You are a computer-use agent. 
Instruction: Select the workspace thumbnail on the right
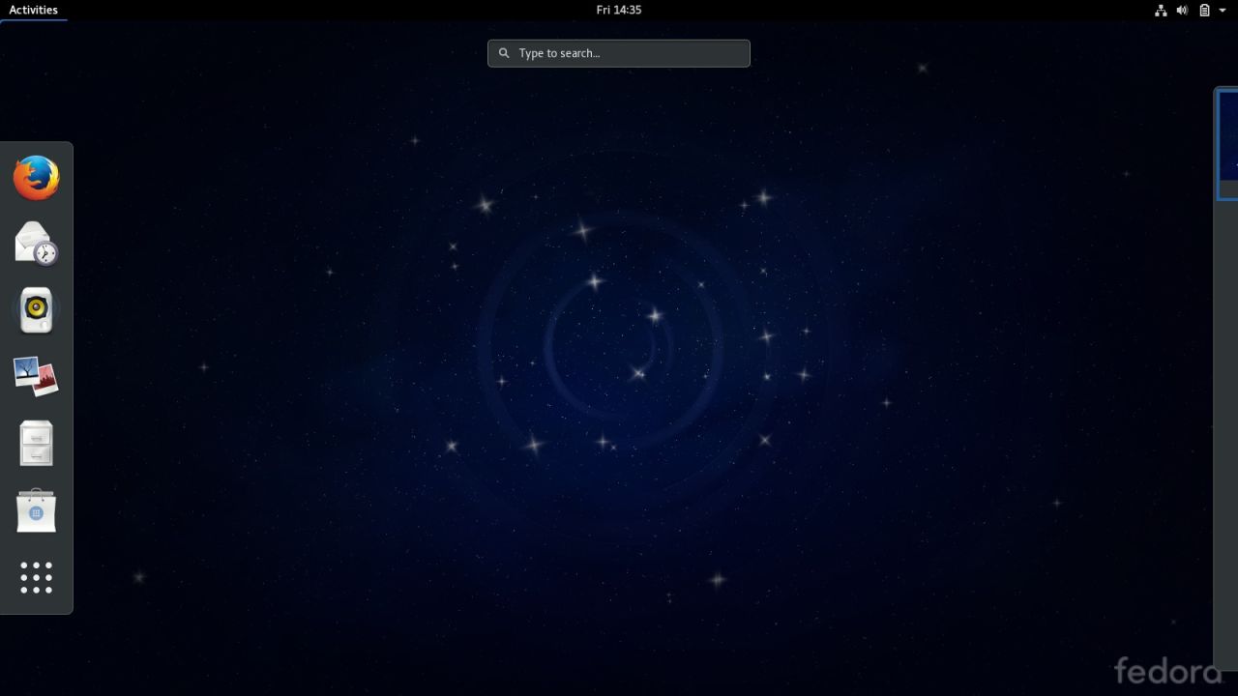(1225, 143)
